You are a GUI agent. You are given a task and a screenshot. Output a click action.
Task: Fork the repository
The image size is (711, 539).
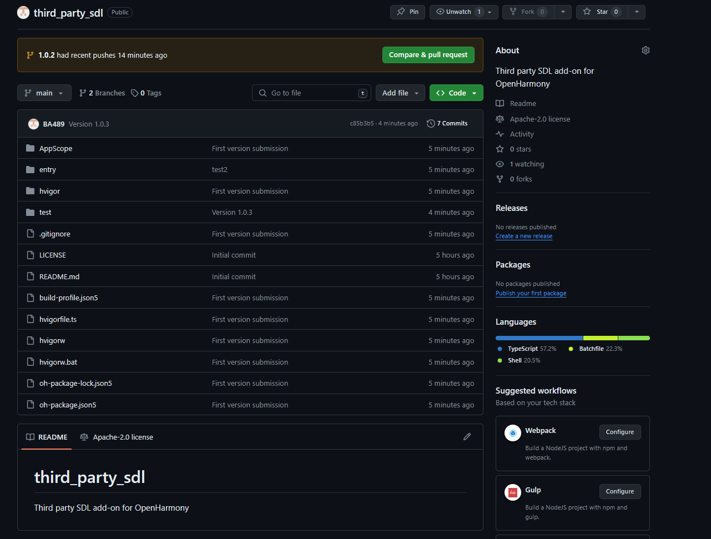pos(528,12)
